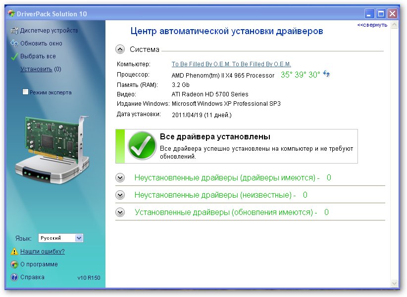This screenshot has width=407, height=297.
Task: Click the yellow warning bug-report icon
Action: 14,252
